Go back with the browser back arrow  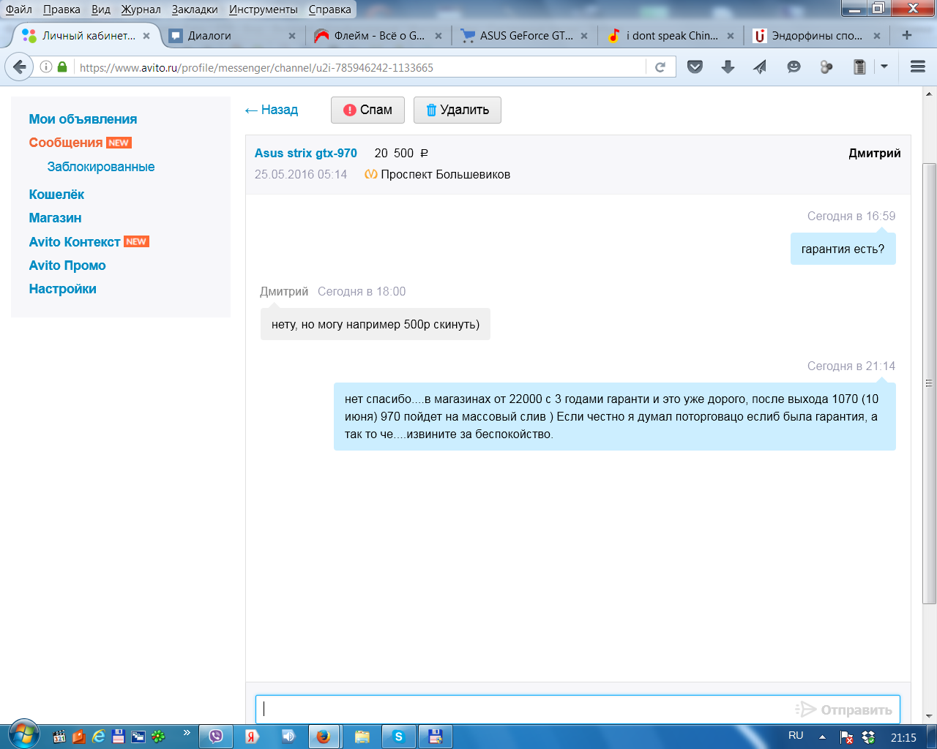click(19, 67)
